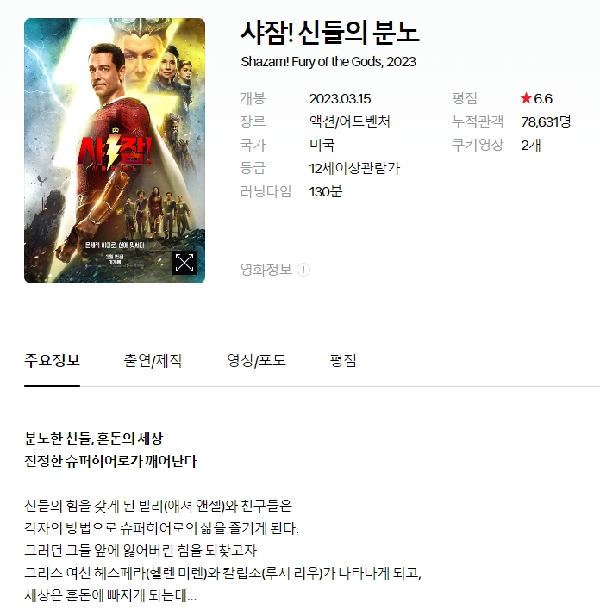
Task: Open the 영화정보 exclamation info icon
Action: (x=303, y=270)
